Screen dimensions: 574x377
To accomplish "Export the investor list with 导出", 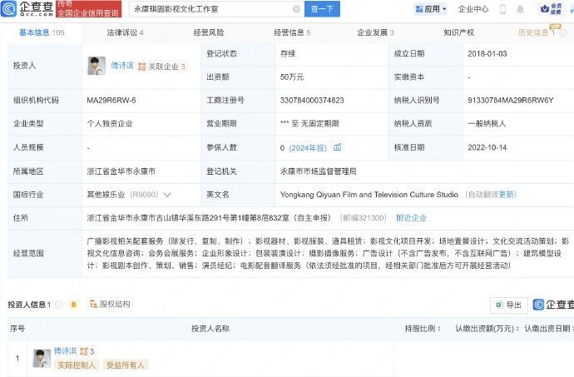I will tap(509, 305).
